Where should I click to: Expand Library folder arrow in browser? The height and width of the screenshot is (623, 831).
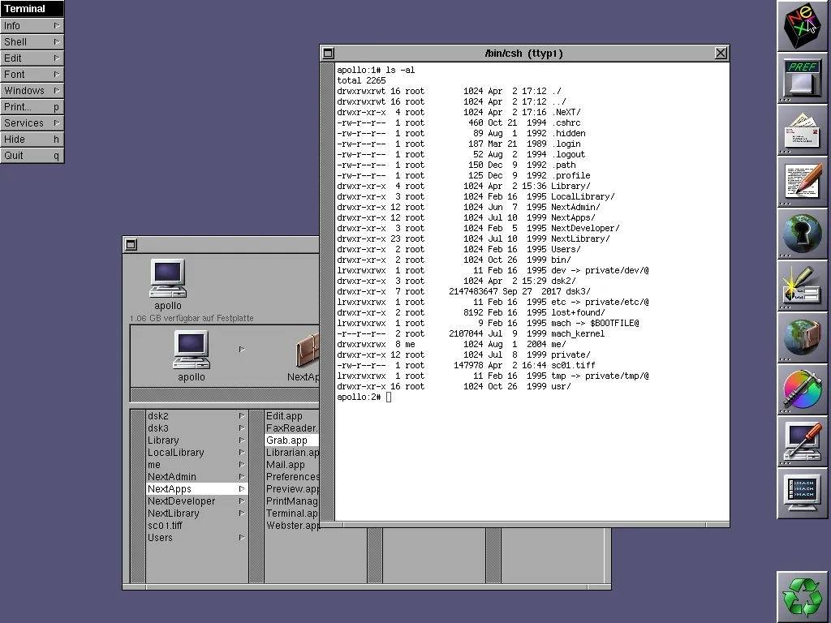[x=242, y=440]
